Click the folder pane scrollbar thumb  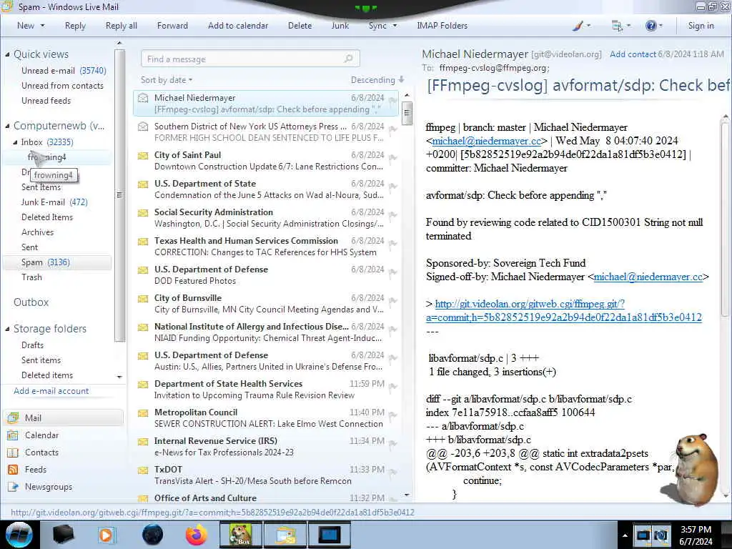click(x=119, y=195)
